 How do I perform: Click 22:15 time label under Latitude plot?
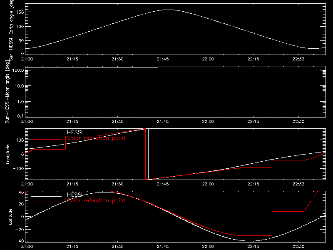(253, 247)
